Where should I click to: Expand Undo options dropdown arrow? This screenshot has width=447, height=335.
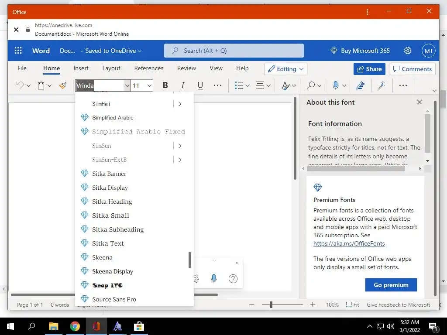(x=28, y=85)
